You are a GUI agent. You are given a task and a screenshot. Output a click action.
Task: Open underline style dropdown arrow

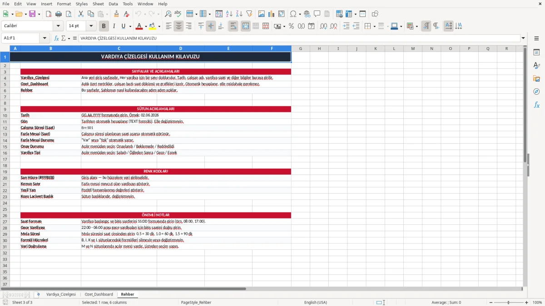coord(130,26)
